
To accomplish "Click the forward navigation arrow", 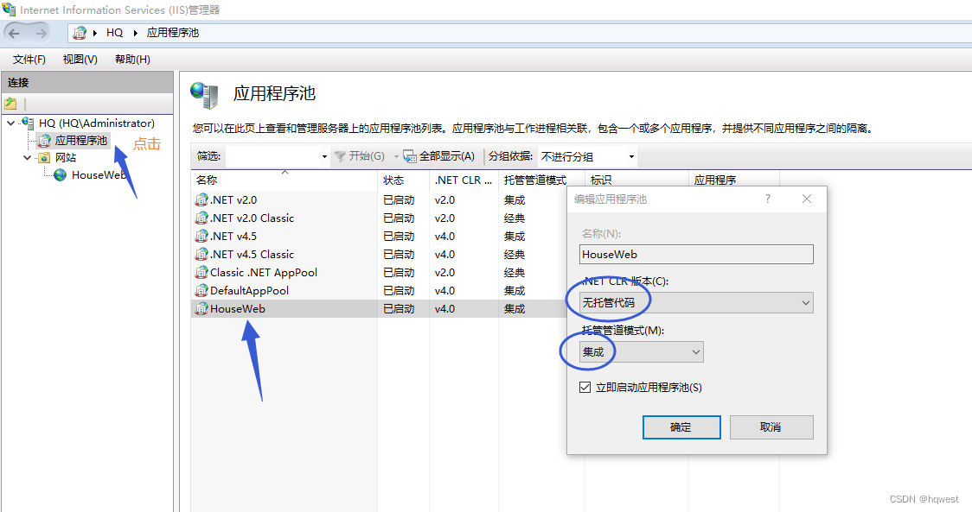I will [x=41, y=33].
